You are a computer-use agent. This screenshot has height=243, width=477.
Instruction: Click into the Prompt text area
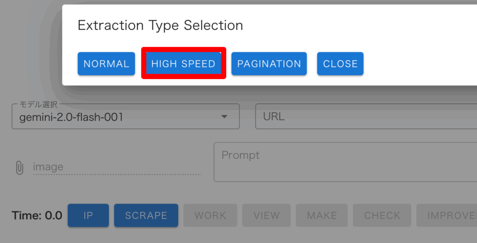tap(345, 162)
